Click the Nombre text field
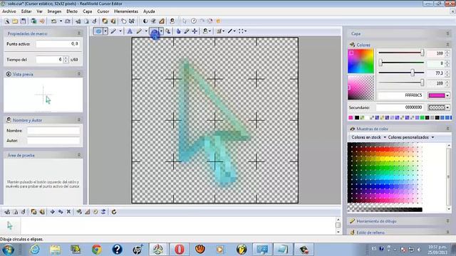 click(53, 131)
